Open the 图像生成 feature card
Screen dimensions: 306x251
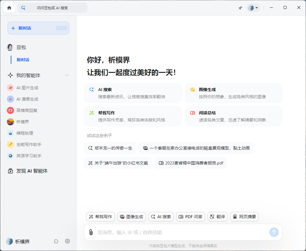[233, 93]
